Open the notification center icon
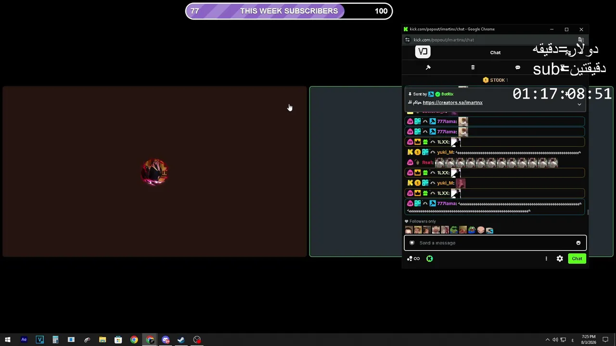The height and width of the screenshot is (346, 616). (x=605, y=340)
